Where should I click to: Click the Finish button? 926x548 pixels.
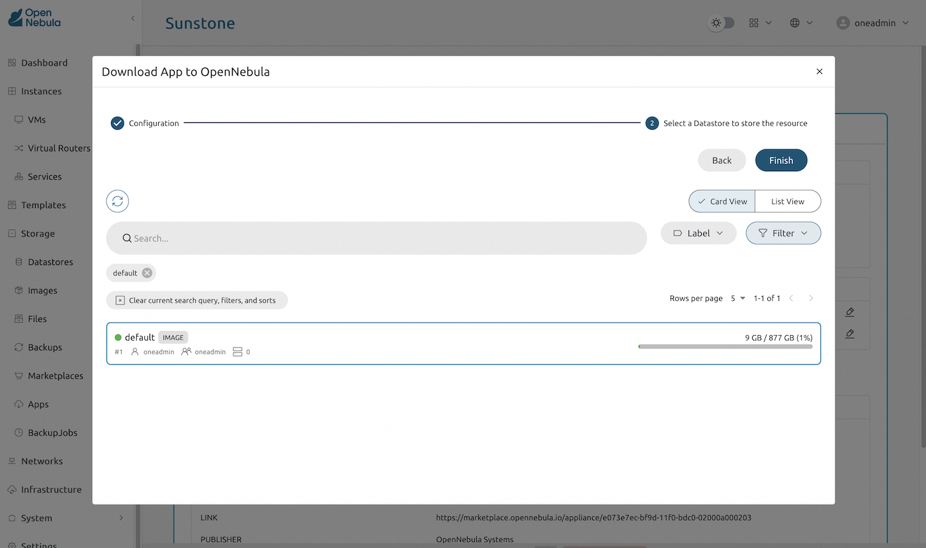point(781,160)
